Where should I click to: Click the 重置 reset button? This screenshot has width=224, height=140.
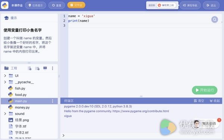click(x=57, y=5)
